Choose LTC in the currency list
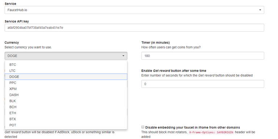Viewport: 278px width, 139px height. pos(66,71)
